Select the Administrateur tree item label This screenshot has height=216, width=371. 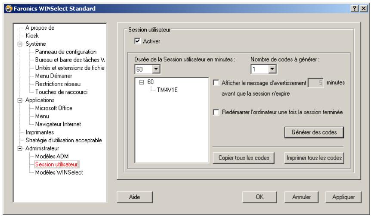[x=42, y=148]
